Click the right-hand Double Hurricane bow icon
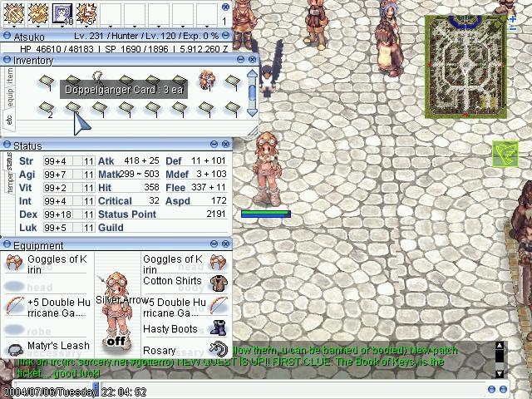 (219, 305)
